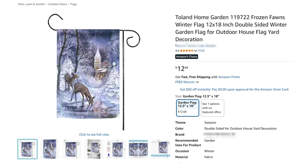
Task: Open the Flags breadcrumb category
Action: tap(73, 4)
